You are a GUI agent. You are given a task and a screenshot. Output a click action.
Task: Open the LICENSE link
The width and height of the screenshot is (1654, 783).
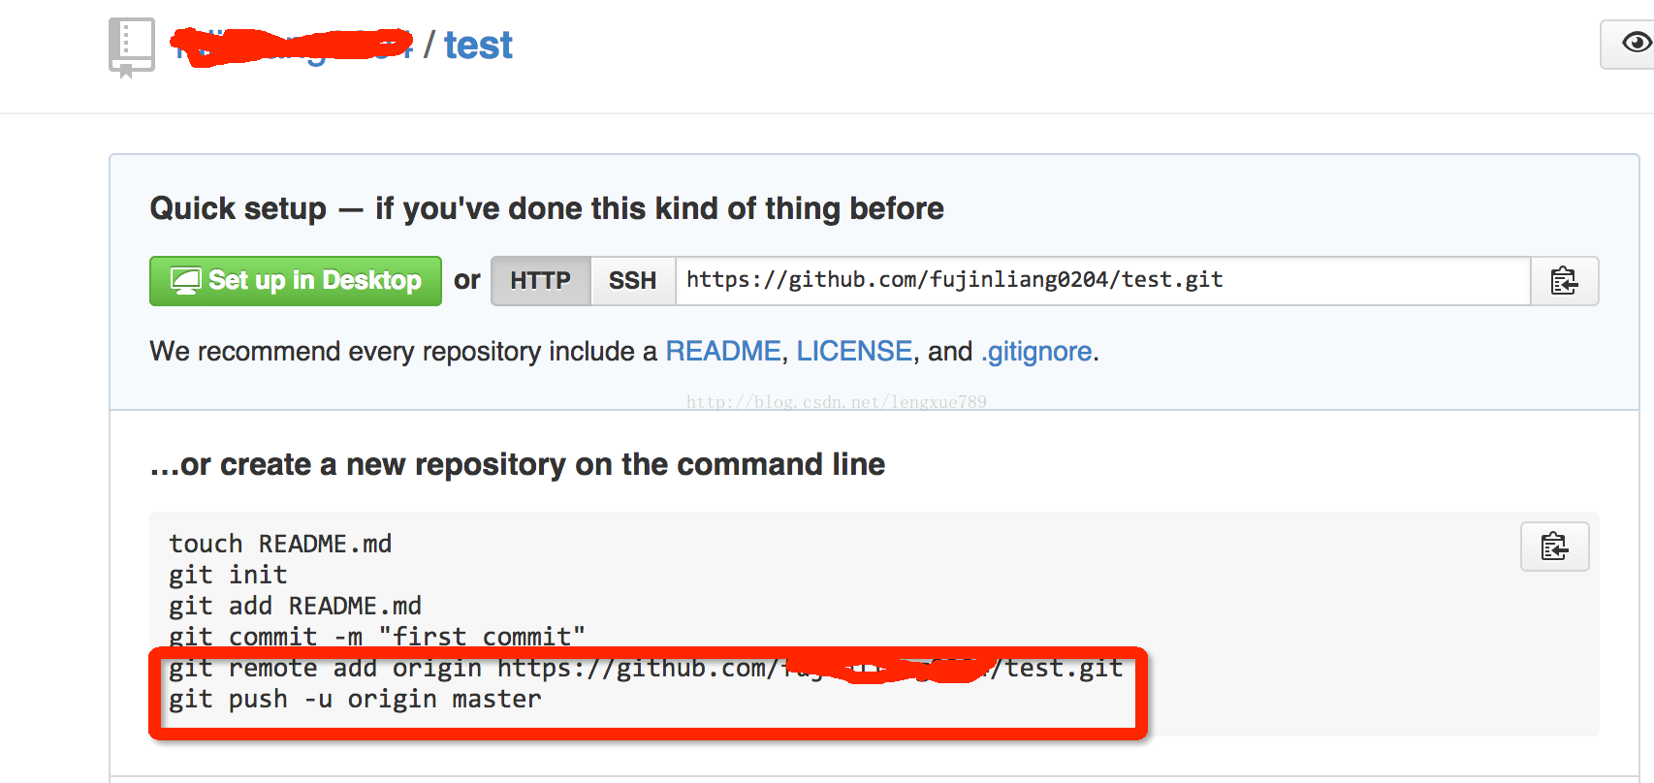tap(854, 351)
